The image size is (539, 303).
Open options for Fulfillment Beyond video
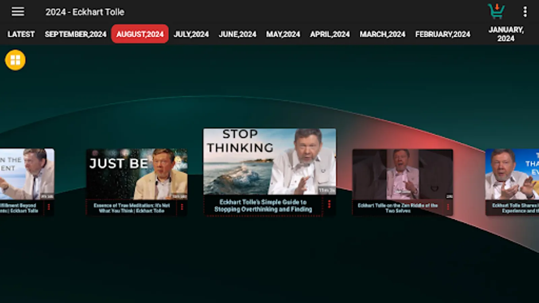pos(49,207)
